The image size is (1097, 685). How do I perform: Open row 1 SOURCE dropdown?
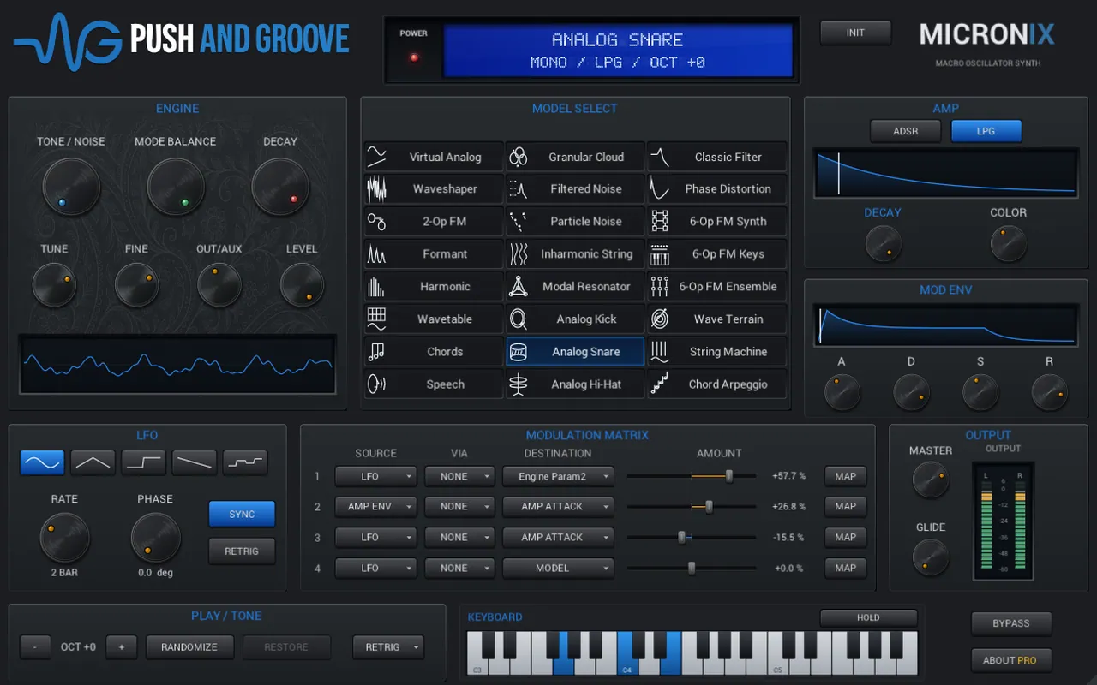pyautogui.click(x=375, y=476)
